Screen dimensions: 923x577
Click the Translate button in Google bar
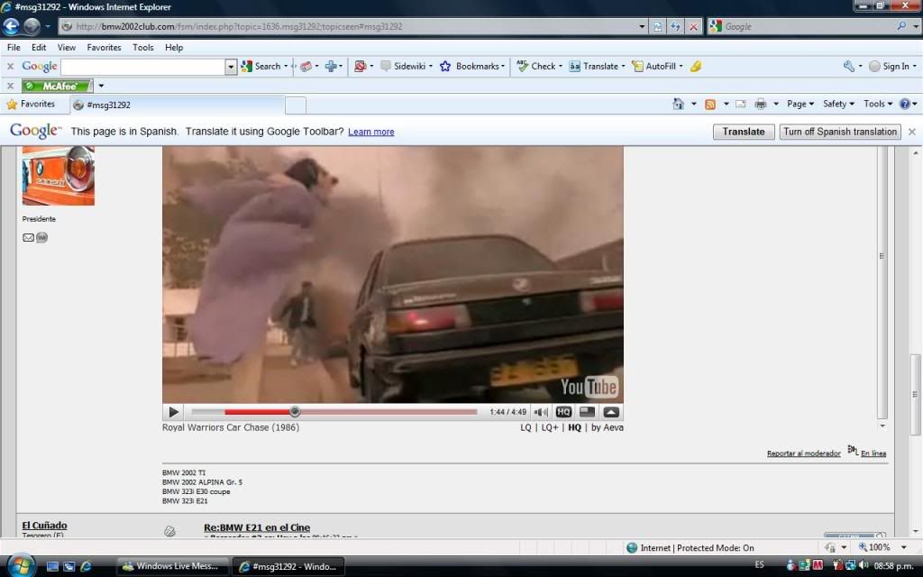pyautogui.click(x=744, y=132)
